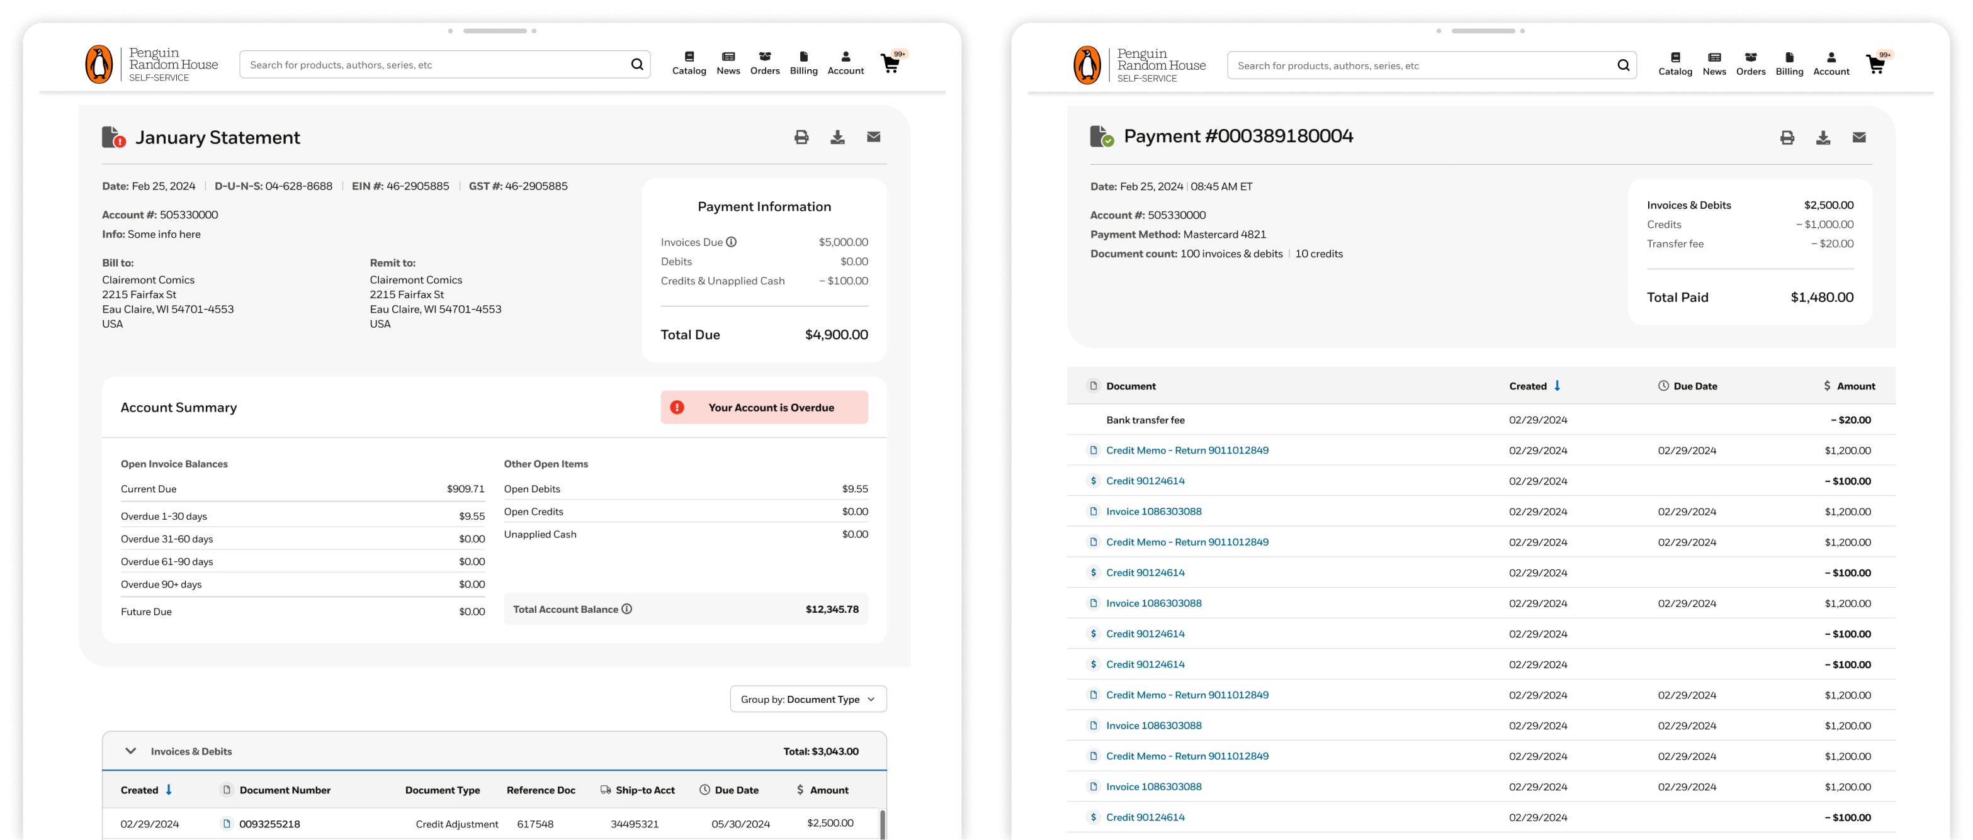Click the Total Account Balance info icon
This screenshot has height=840, width=1973.
coord(626,610)
